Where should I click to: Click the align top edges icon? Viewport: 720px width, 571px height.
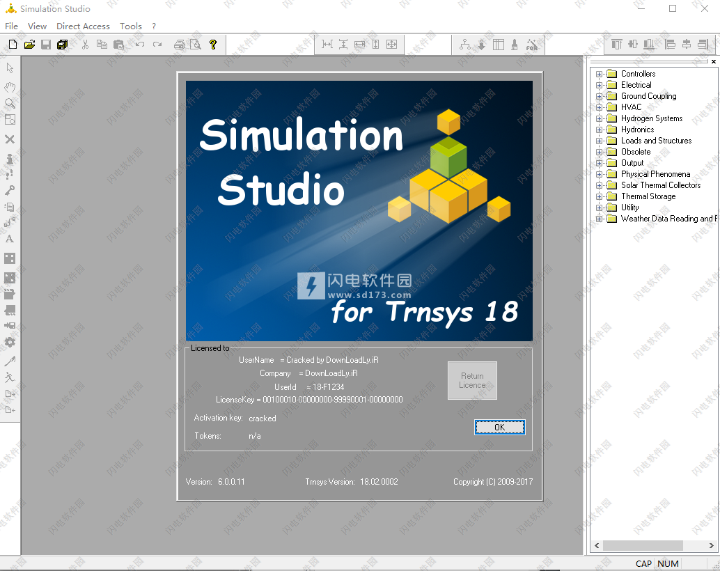pyautogui.click(x=617, y=44)
